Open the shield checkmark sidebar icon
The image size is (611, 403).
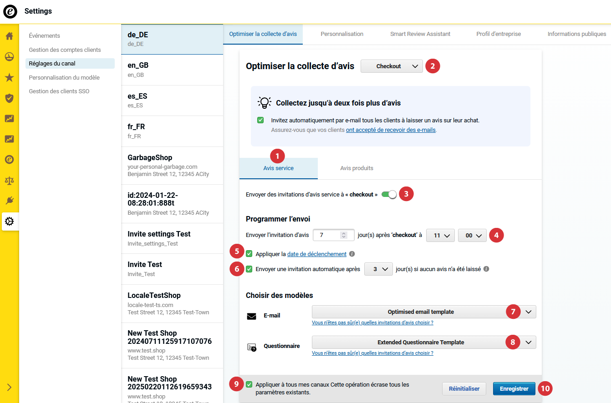point(9,98)
